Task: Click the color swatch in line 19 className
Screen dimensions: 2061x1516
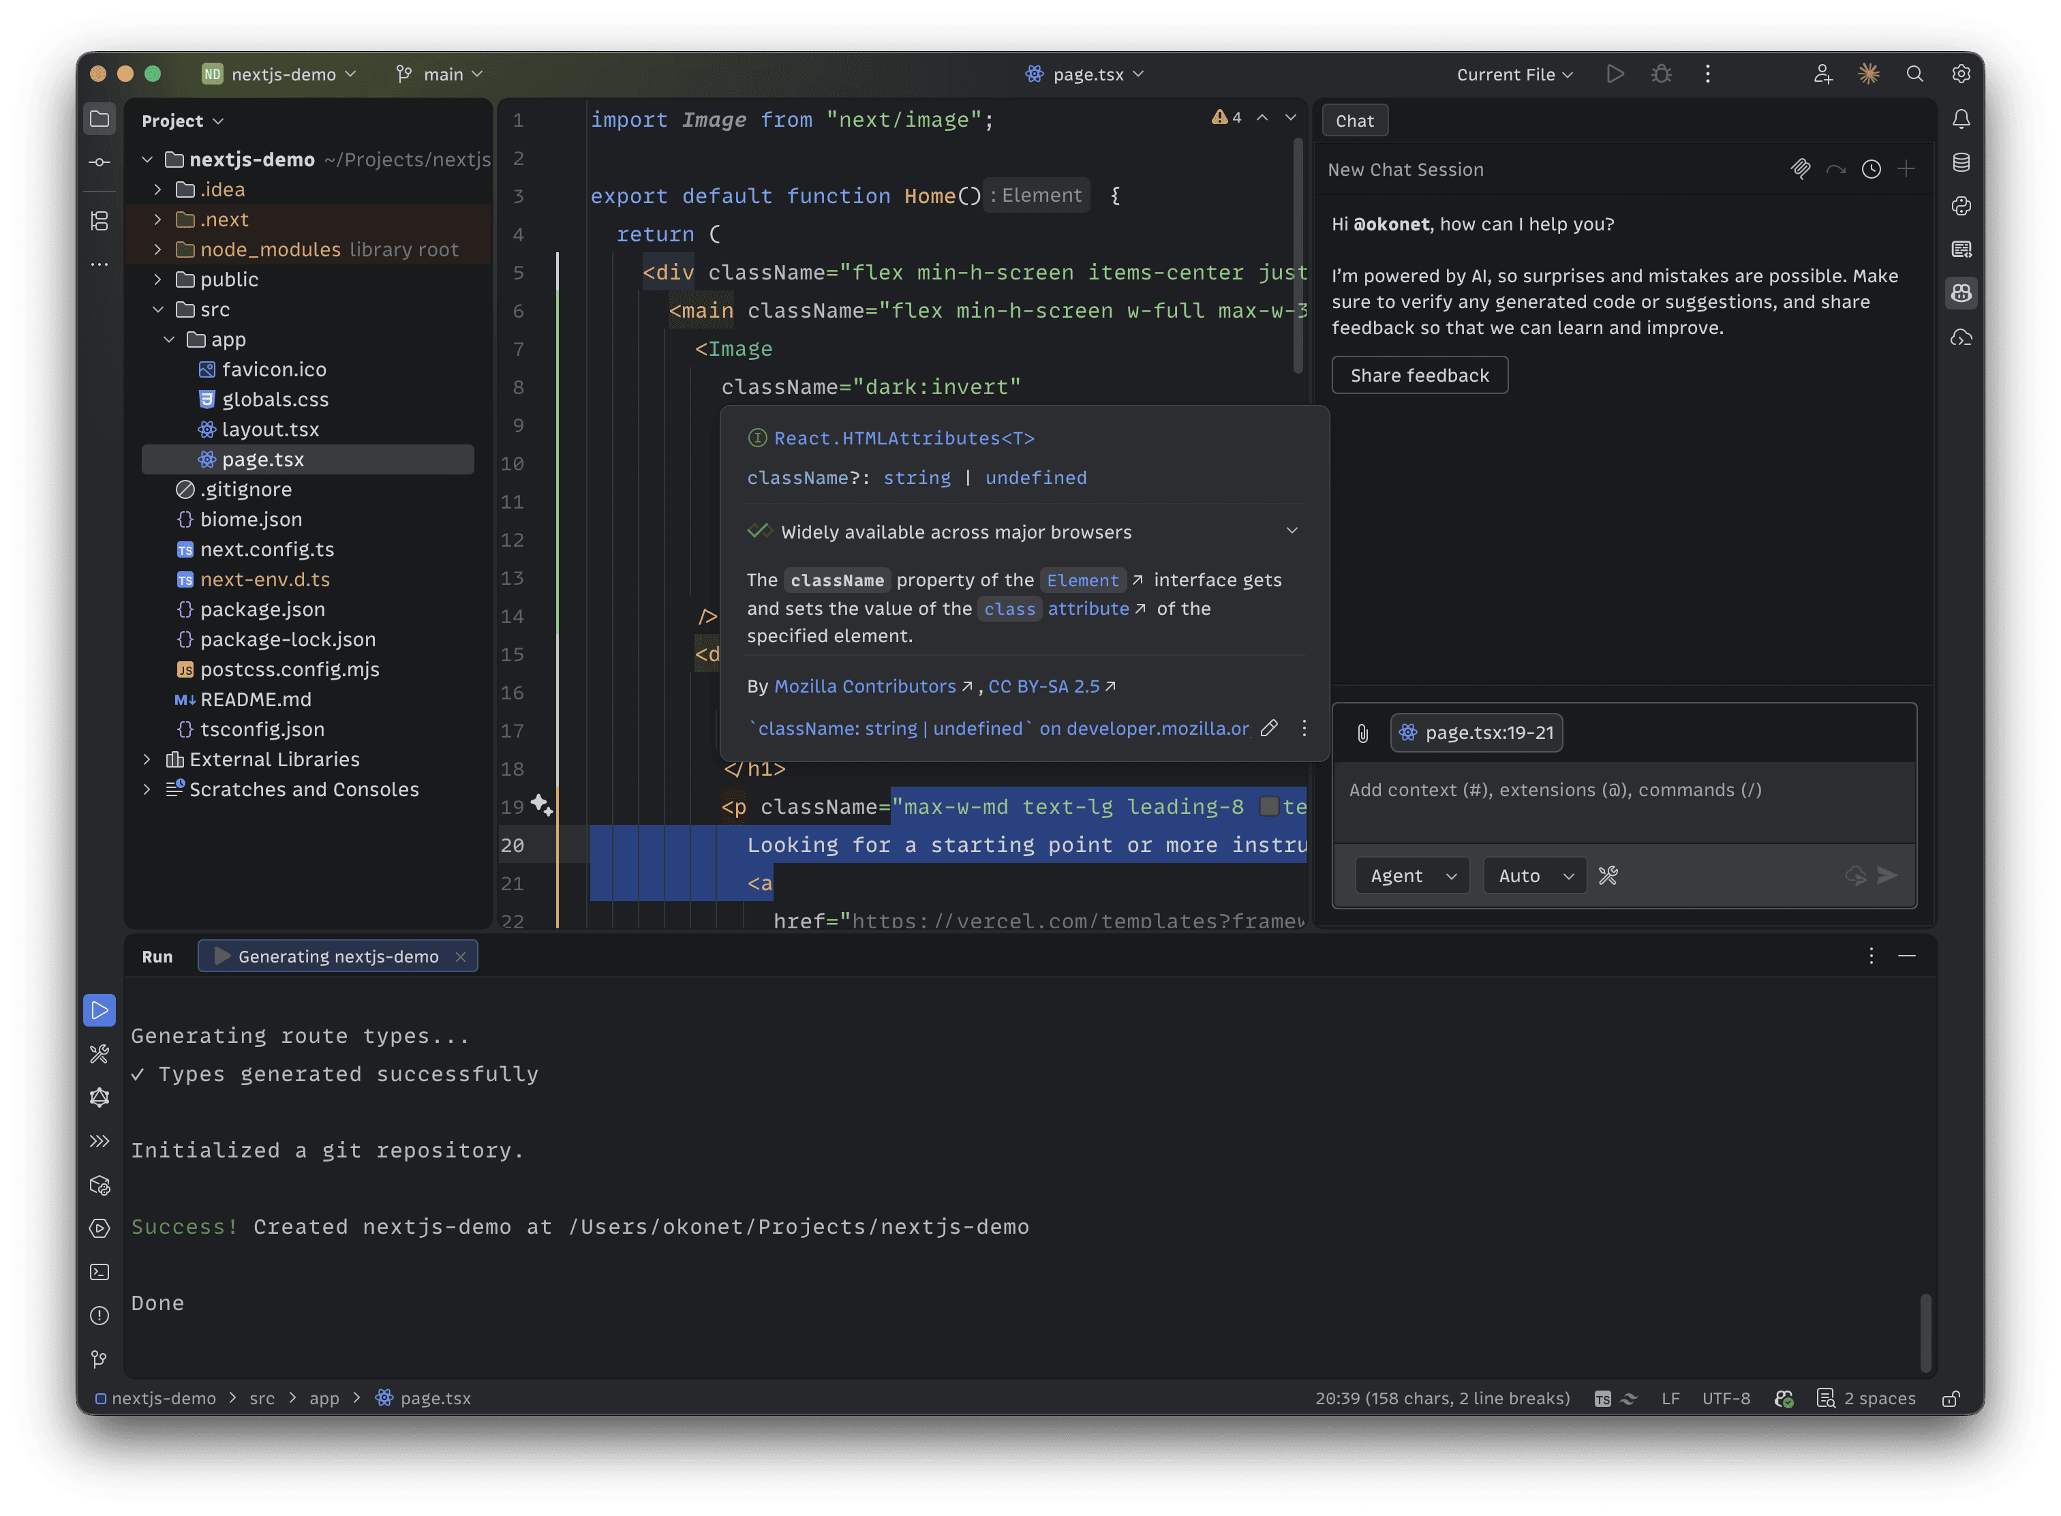Action: [x=1268, y=806]
